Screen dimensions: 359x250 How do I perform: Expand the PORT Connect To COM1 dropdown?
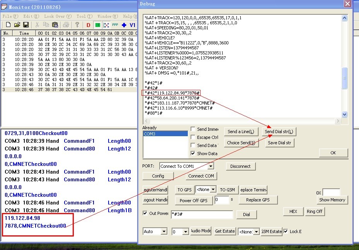pyautogui.click(x=211, y=166)
